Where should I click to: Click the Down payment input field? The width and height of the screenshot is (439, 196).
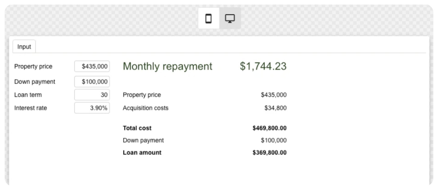[x=92, y=82]
